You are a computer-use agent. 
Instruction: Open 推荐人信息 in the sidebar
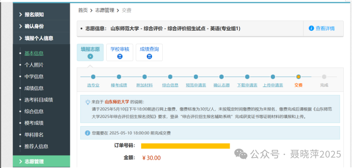[x=37, y=147]
